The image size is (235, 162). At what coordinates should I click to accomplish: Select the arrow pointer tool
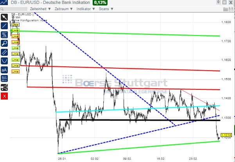pos(4,17)
